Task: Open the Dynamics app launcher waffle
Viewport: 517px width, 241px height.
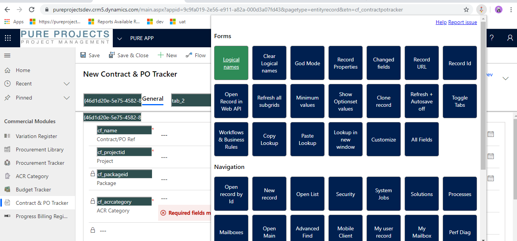Action: click(x=8, y=38)
